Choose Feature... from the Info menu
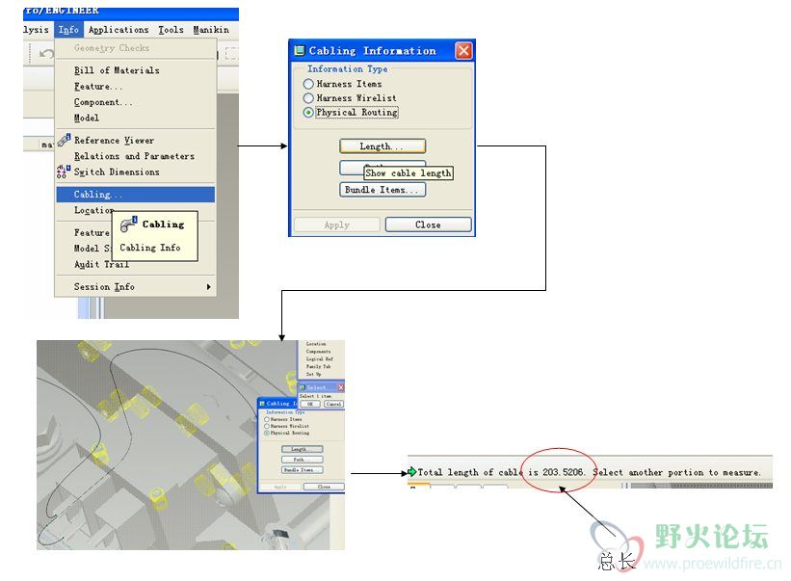The image size is (791, 581). (98, 87)
